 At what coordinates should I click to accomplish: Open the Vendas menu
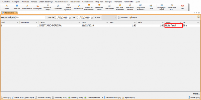(34, 2)
